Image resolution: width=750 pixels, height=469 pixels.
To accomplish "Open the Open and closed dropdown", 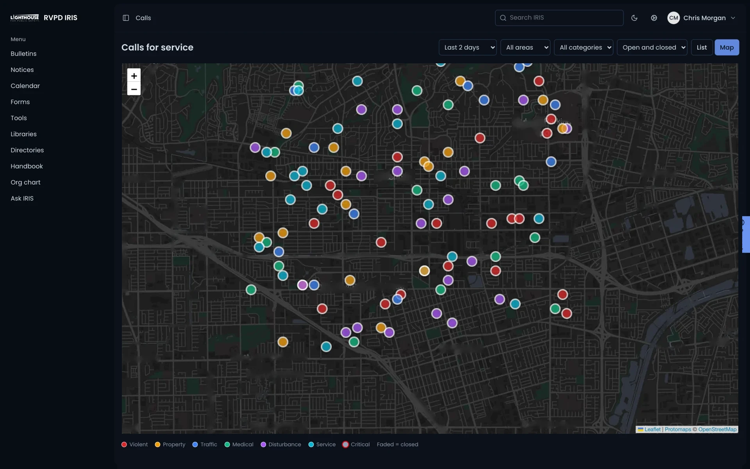I will (x=652, y=47).
